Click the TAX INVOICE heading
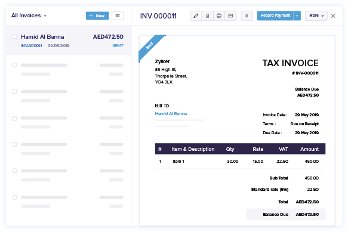The height and width of the screenshot is (232, 348). pyautogui.click(x=290, y=63)
